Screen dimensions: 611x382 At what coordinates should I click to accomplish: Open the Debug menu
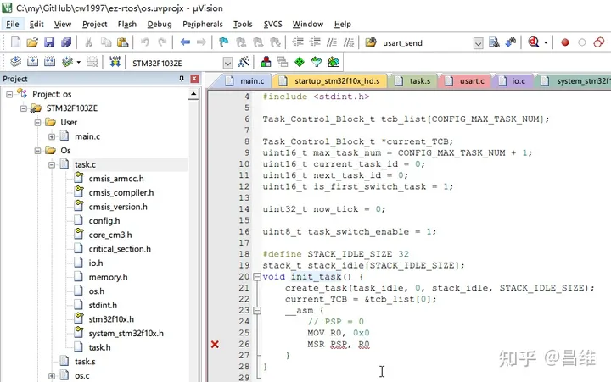(x=160, y=24)
